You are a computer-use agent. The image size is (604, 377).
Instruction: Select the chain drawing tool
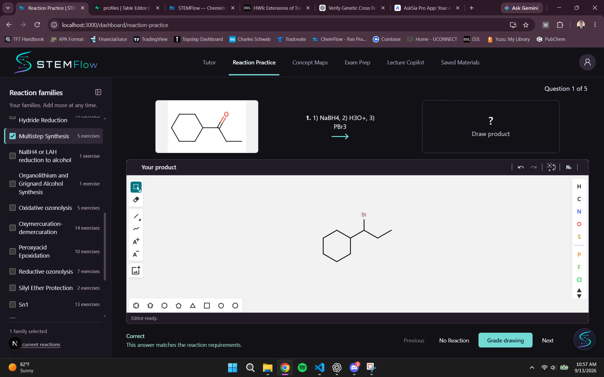tap(136, 229)
